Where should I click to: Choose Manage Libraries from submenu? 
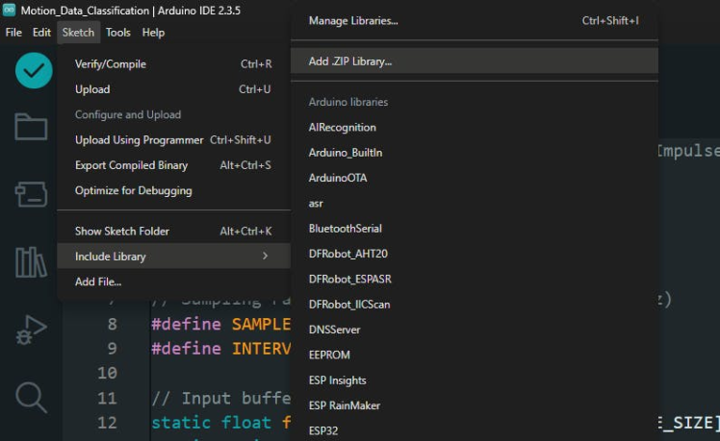(x=353, y=20)
